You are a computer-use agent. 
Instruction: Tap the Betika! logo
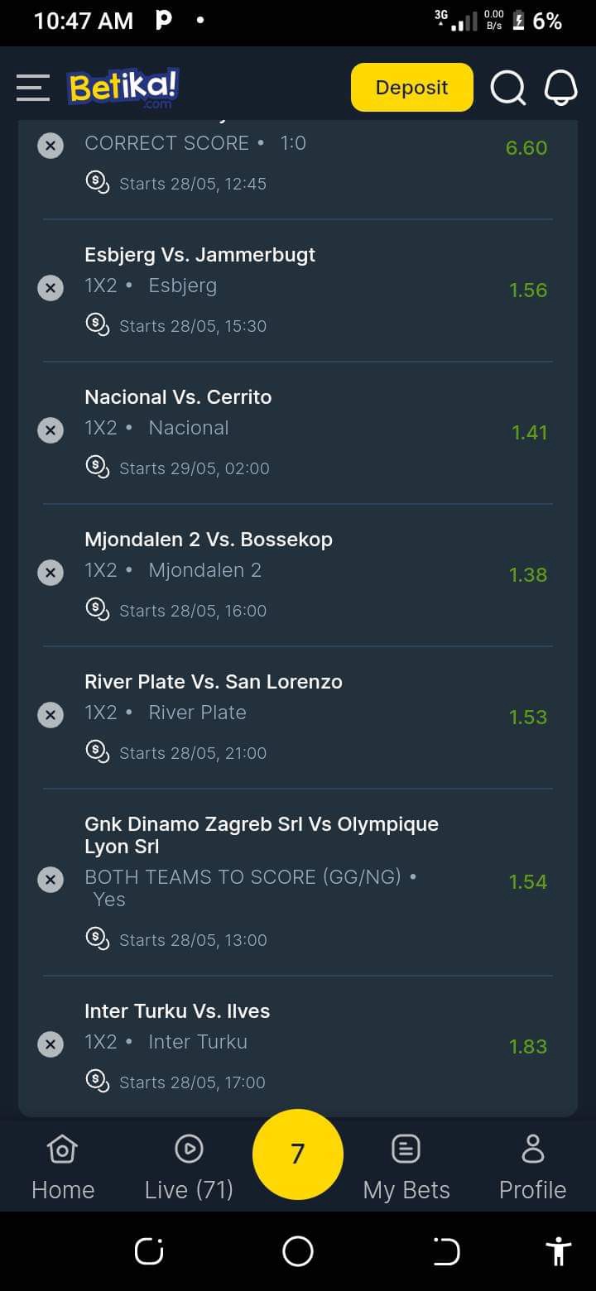pyautogui.click(x=124, y=88)
